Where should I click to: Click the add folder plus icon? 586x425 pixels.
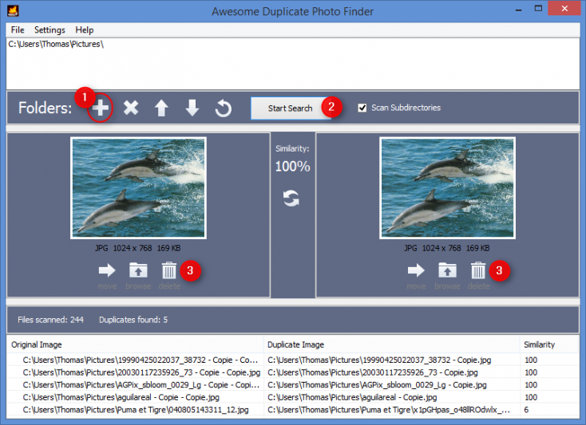[x=100, y=108]
